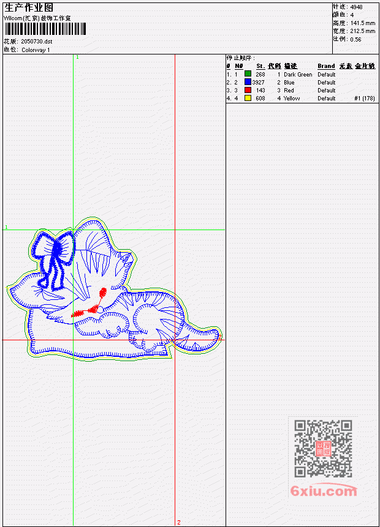Click Default brand in the Yellow row
The height and width of the screenshot is (527, 380).
327,99
